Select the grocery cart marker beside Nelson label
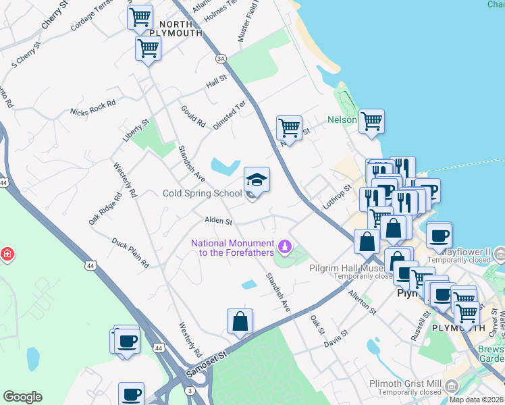Screen dimensions: 505x405 click(372, 122)
